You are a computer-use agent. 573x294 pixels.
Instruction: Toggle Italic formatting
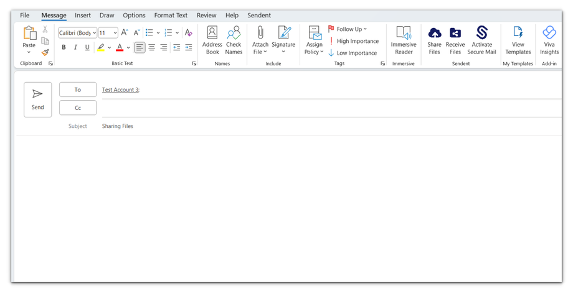75,47
